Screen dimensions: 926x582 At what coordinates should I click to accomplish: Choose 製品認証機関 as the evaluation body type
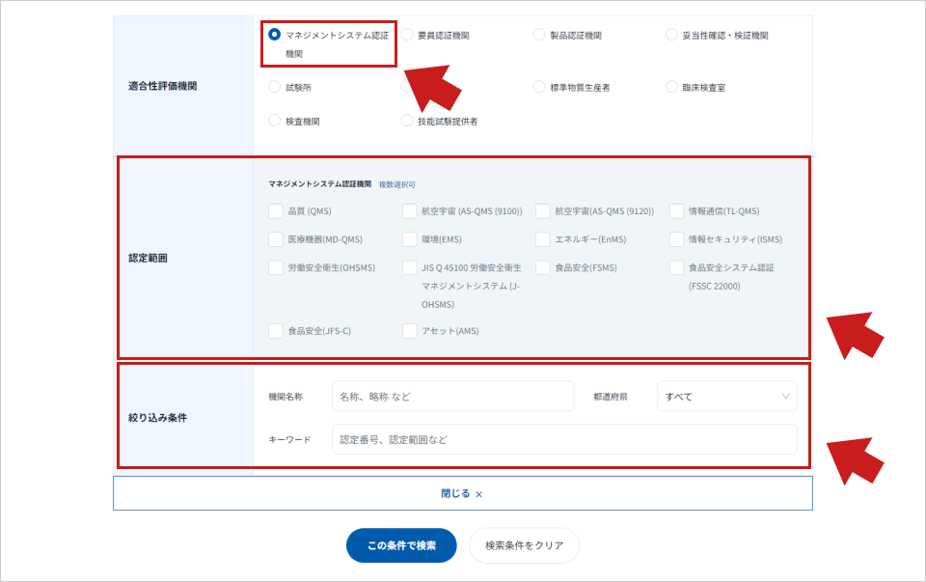(538, 33)
